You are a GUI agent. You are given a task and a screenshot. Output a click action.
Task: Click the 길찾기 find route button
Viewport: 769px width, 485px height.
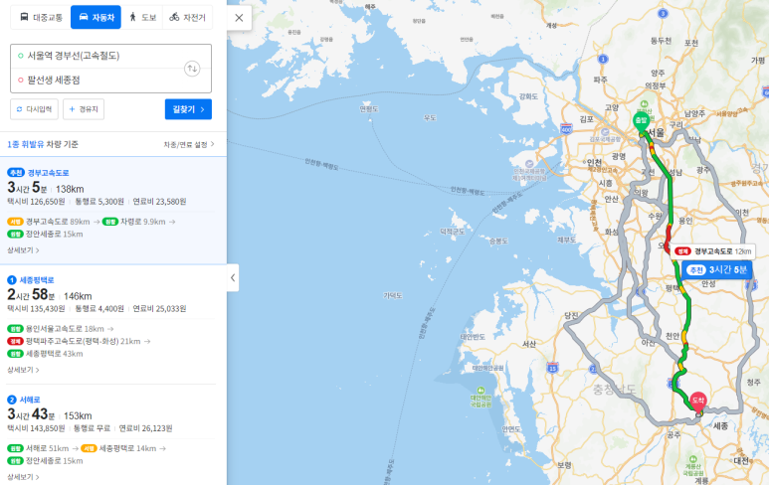(188, 109)
